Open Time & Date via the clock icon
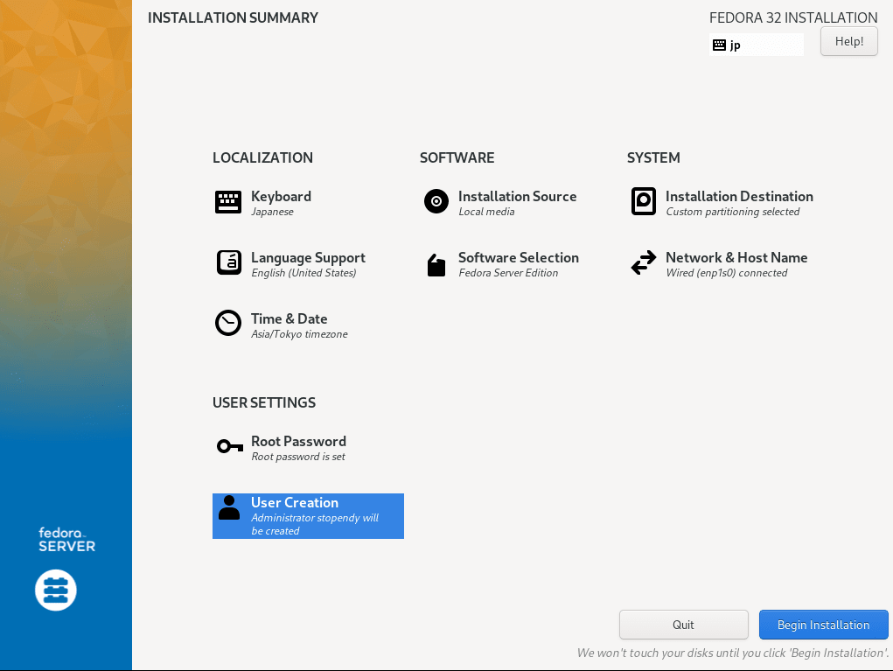 pos(227,323)
